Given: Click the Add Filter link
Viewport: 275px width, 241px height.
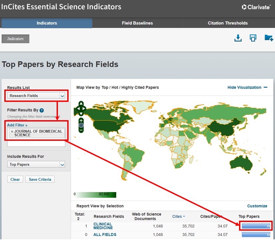Looking at the screenshot, I should point(17,125).
